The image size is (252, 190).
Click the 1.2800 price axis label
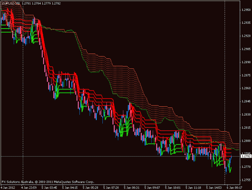click(246, 141)
